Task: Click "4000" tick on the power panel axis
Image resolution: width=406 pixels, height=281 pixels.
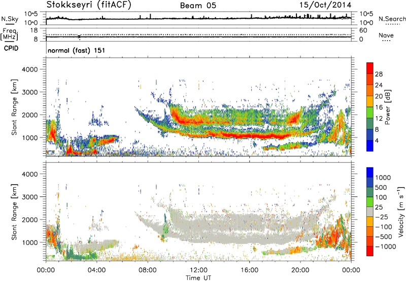Action: pyautogui.click(x=29, y=69)
